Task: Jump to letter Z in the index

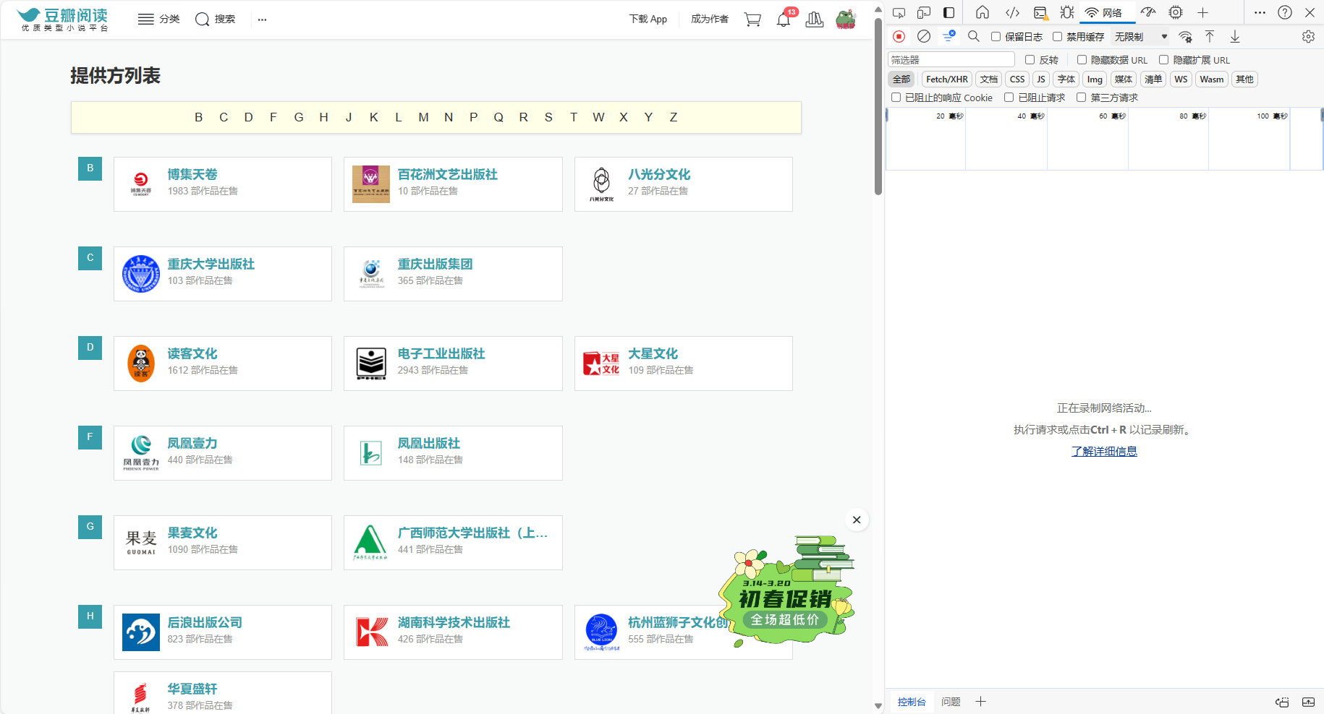Action: 674,117
